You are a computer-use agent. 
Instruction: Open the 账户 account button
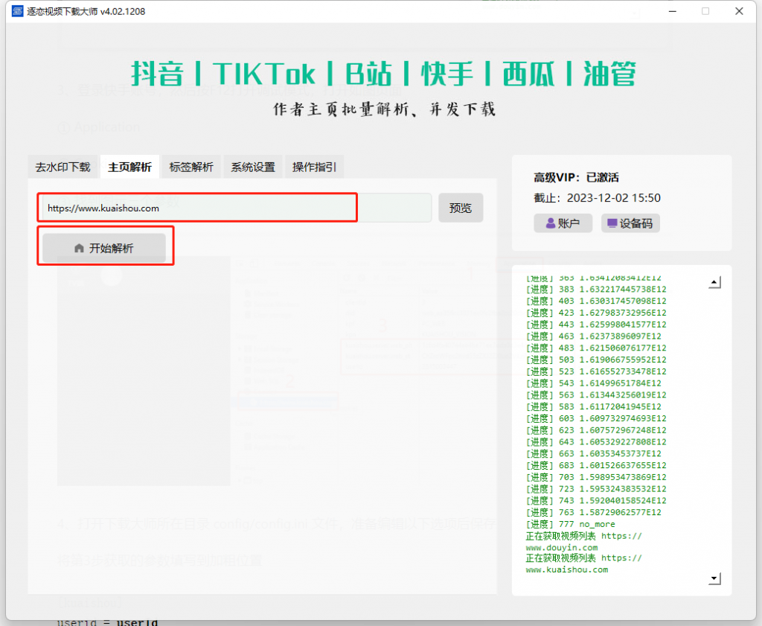563,223
